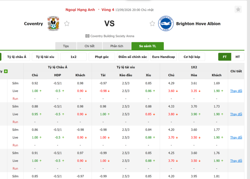The image size is (250, 179).
Task: Open the Tips tab
Action: 66,46
